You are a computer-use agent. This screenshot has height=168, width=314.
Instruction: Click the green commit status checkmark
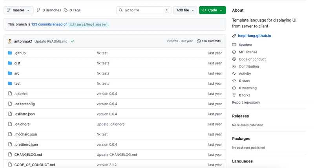pyautogui.click(x=73, y=41)
